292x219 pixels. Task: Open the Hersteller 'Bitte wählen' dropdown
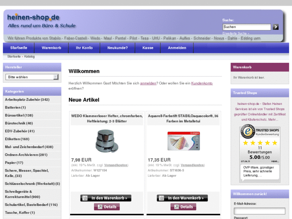[x=32, y=77]
